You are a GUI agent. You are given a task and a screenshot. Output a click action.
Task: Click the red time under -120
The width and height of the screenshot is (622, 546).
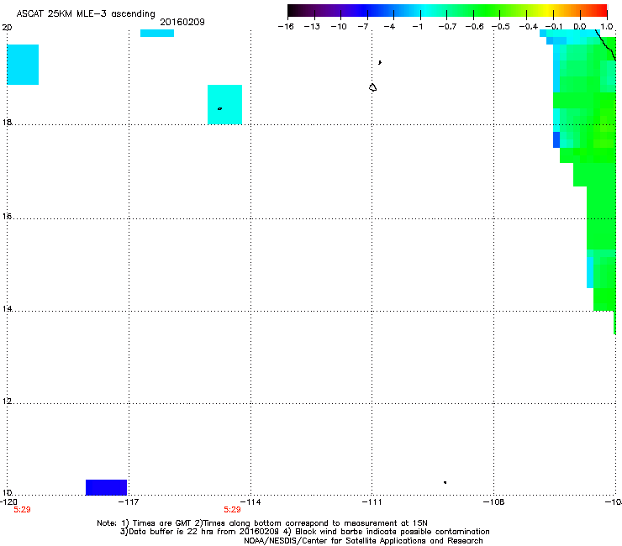click(22, 510)
